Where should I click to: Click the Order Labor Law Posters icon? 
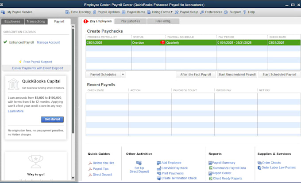tap(259, 168)
